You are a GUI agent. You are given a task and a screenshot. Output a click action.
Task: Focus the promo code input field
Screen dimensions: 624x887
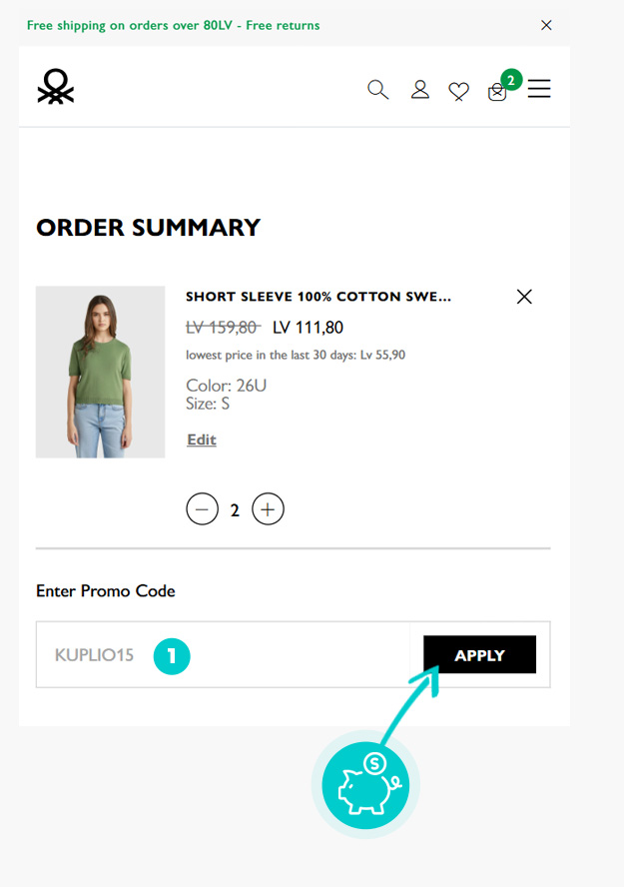pos(224,654)
